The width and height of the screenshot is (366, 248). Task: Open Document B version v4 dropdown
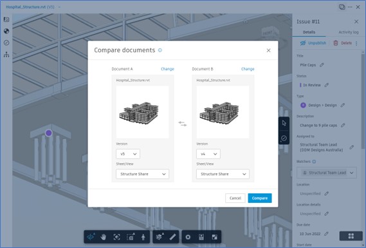(208, 154)
